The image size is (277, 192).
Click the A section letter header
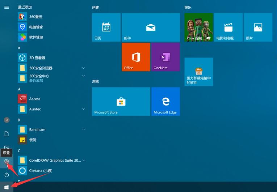[x=19, y=89]
